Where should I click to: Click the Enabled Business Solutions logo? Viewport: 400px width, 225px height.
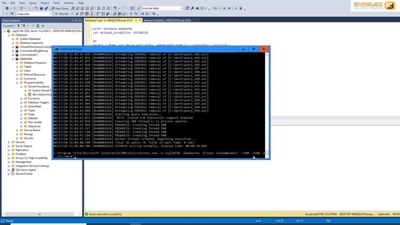374,6
